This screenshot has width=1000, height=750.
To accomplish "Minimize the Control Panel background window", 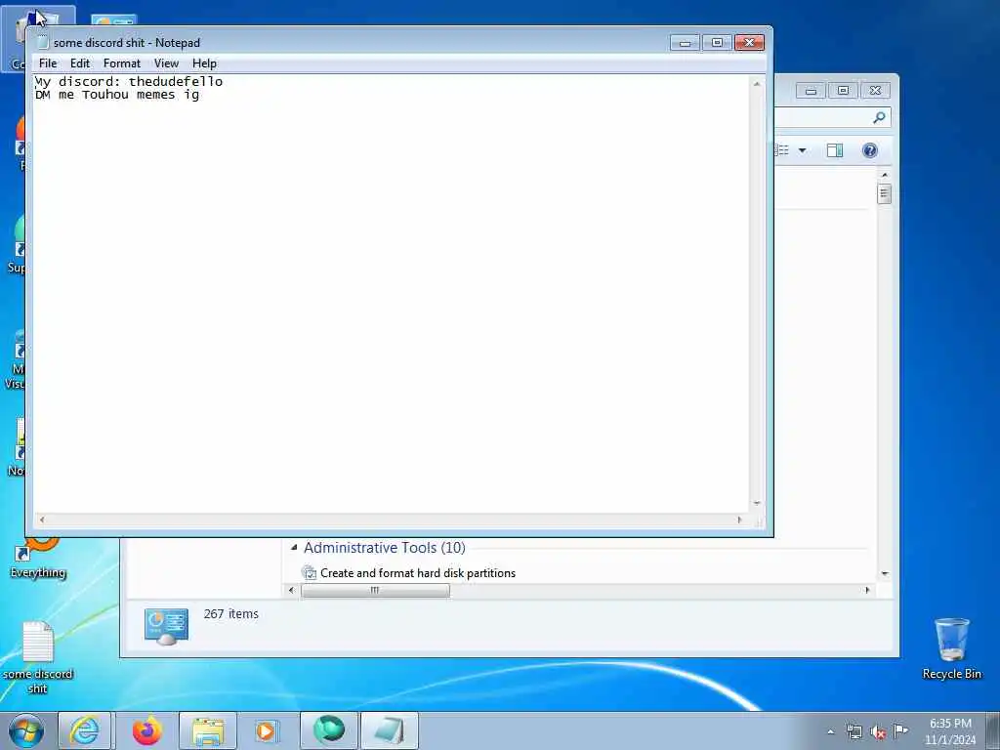I will [x=811, y=91].
